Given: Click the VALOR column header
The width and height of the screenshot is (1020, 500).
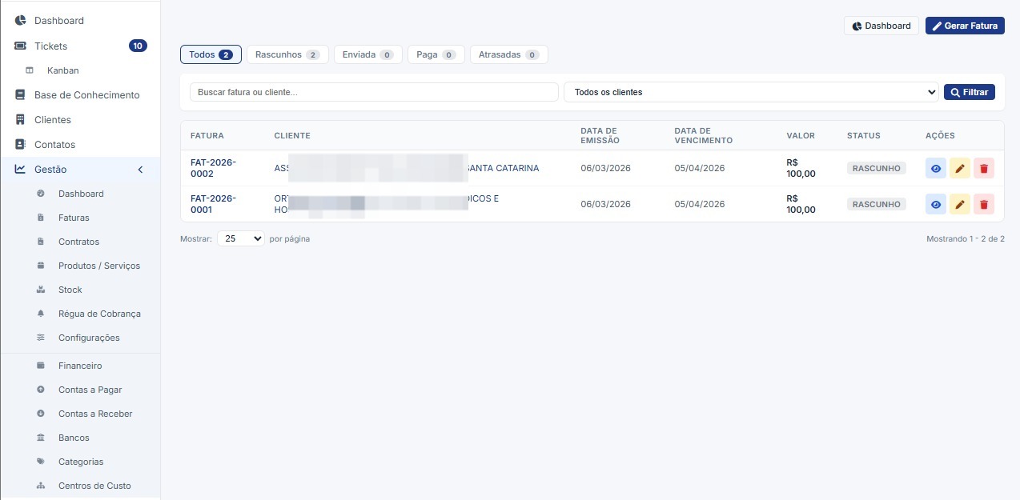Looking at the screenshot, I should coord(801,135).
